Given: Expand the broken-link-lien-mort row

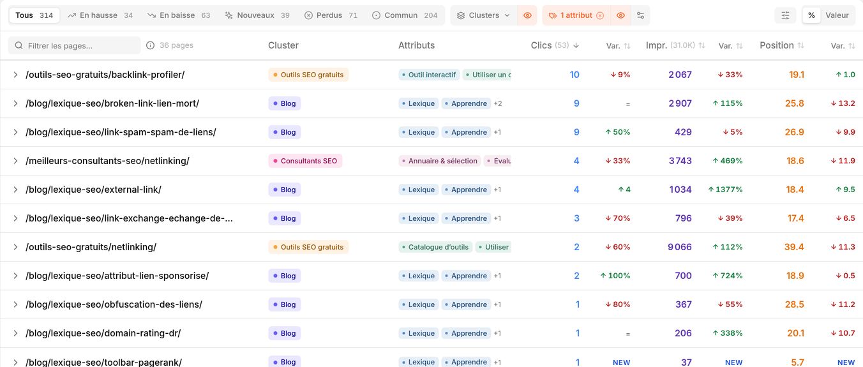Looking at the screenshot, I should pyautogui.click(x=15, y=103).
